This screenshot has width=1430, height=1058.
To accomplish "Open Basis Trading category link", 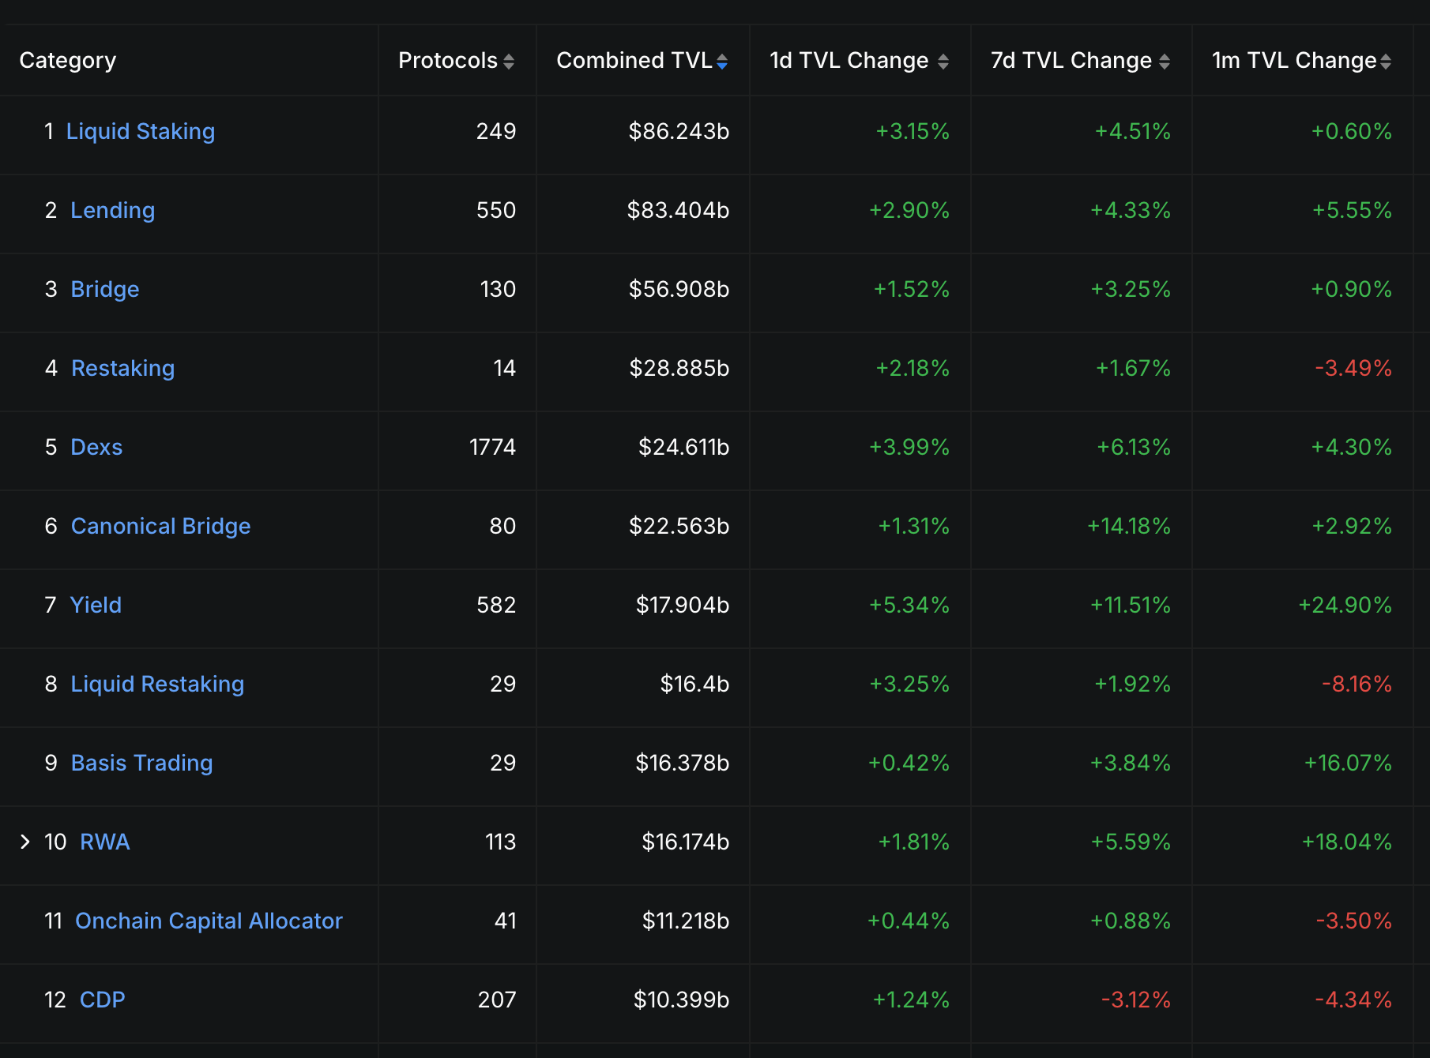I will 141,763.
